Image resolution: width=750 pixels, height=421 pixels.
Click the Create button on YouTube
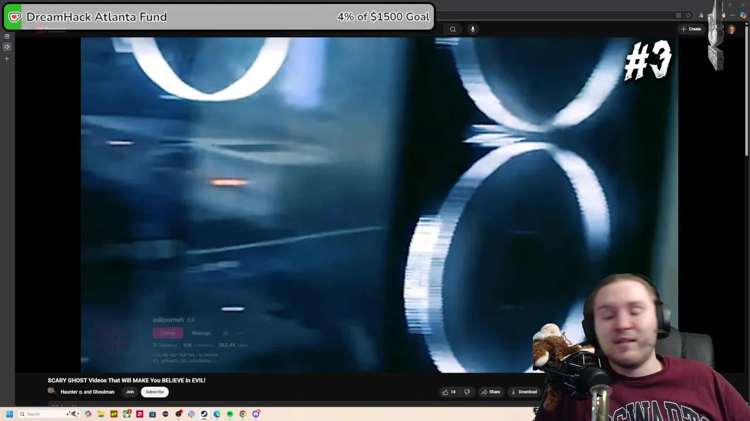point(691,29)
